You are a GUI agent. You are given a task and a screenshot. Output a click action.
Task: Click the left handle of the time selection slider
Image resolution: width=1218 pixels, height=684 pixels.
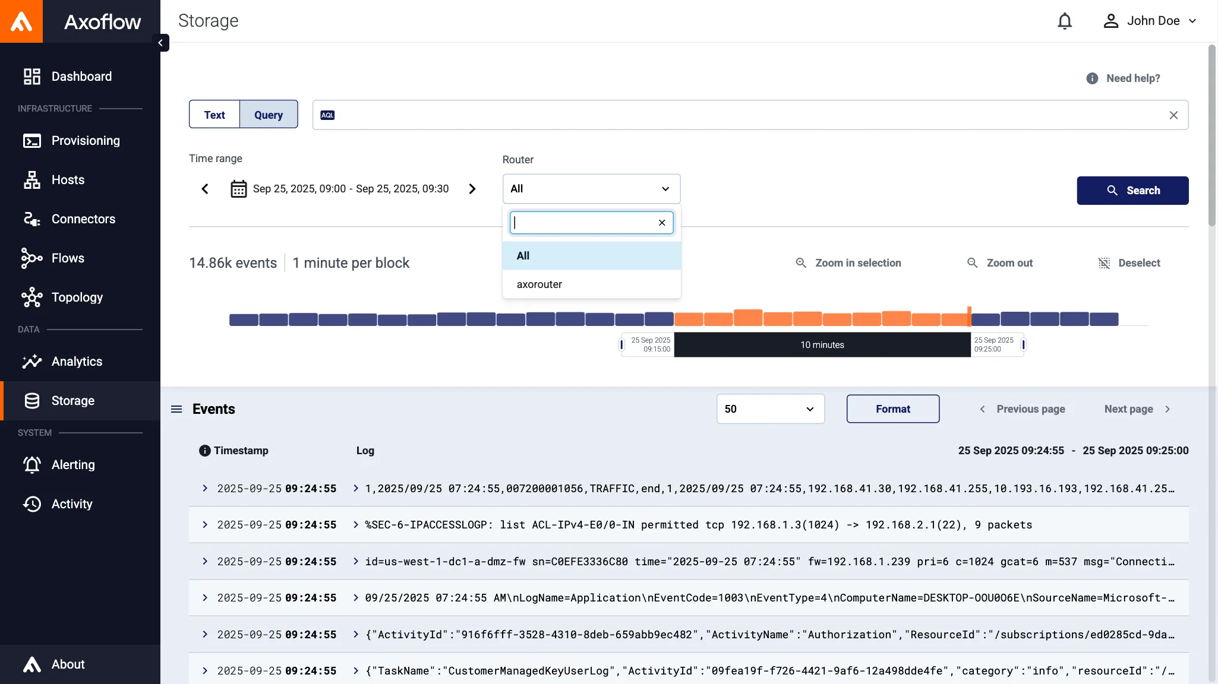(621, 344)
